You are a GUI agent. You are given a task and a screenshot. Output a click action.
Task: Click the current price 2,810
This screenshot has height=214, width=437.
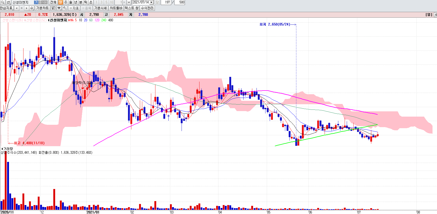coord(9,15)
